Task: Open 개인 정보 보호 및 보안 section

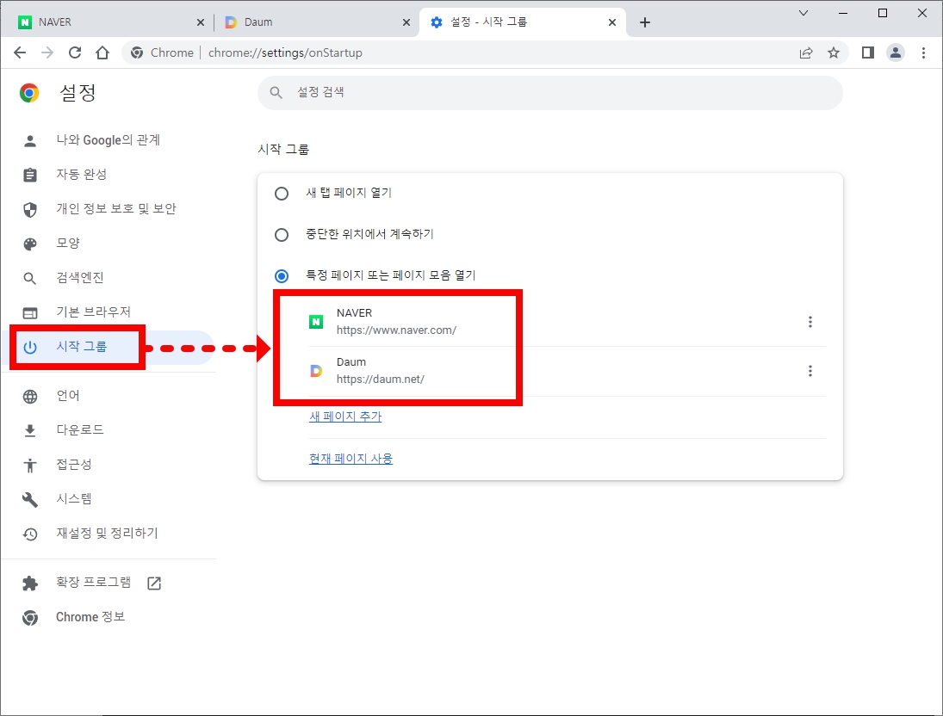Action: click(109, 209)
